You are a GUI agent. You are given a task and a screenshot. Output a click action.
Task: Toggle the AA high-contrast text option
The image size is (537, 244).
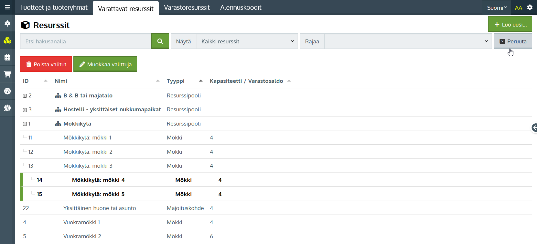518,8
